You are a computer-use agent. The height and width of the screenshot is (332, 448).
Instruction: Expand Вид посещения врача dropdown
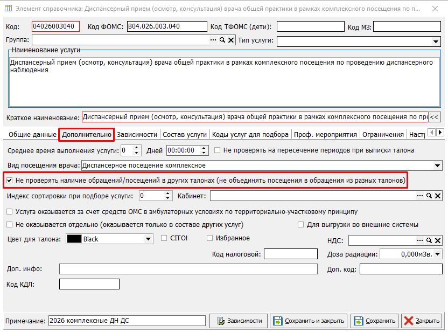click(x=437, y=165)
